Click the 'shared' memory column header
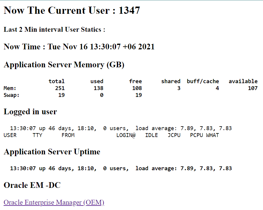 [171, 81]
